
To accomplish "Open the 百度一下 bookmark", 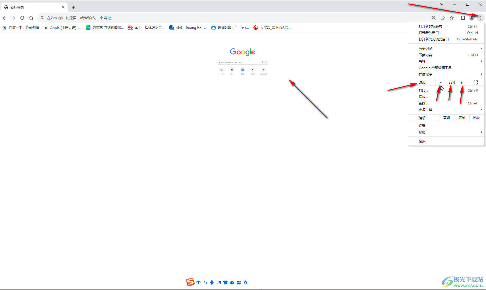I will pos(21,28).
